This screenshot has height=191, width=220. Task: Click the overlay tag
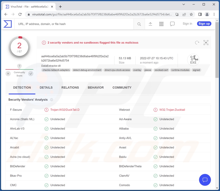(137, 70)
